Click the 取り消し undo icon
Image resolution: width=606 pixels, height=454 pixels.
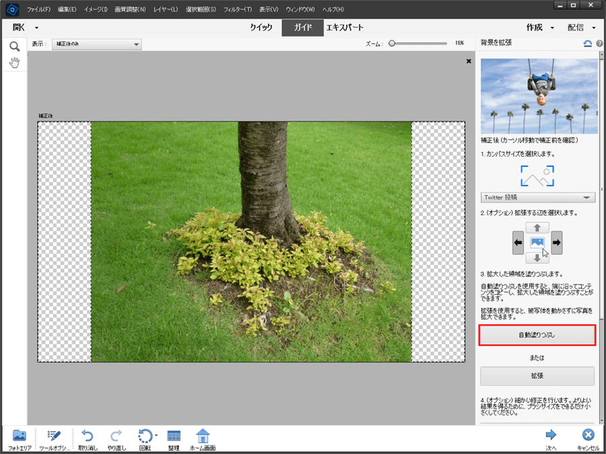(88, 437)
